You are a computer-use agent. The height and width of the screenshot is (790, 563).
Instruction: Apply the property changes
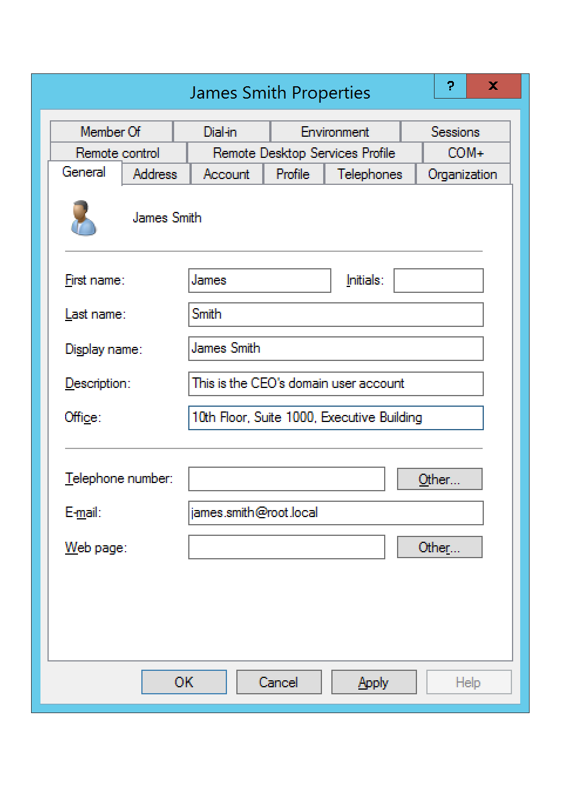(374, 682)
